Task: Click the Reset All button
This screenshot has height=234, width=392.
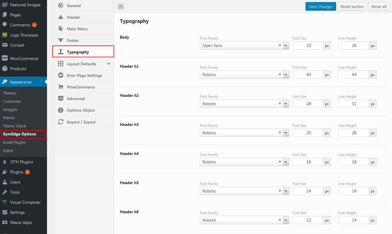Action: point(379,7)
